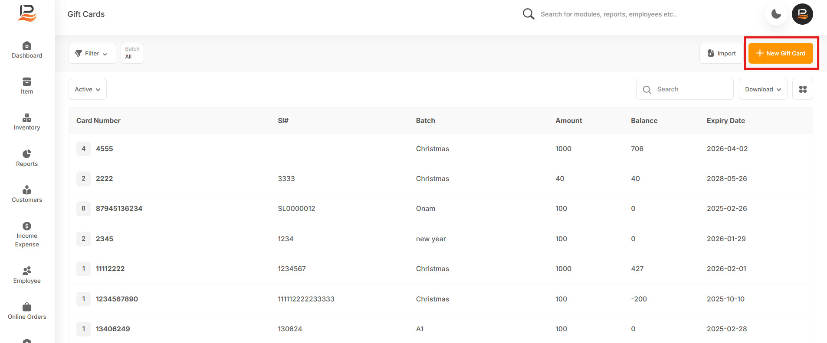Click the Amount column header

click(x=569, y=121)
